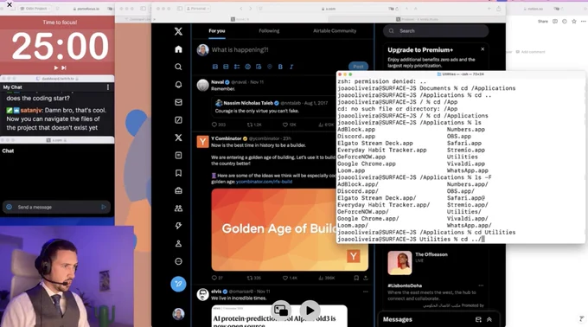Switch to For you tab
The width and height of the screenshot is (588, 327).
pos(217,31)
